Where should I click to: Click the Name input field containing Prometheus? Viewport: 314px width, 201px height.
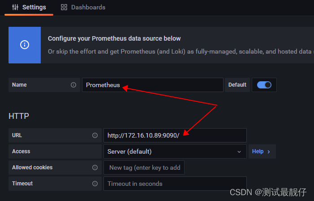(x=153, y=85)
